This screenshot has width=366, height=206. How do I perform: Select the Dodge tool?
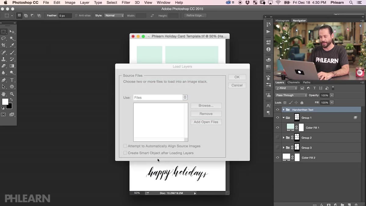(12, 73)
